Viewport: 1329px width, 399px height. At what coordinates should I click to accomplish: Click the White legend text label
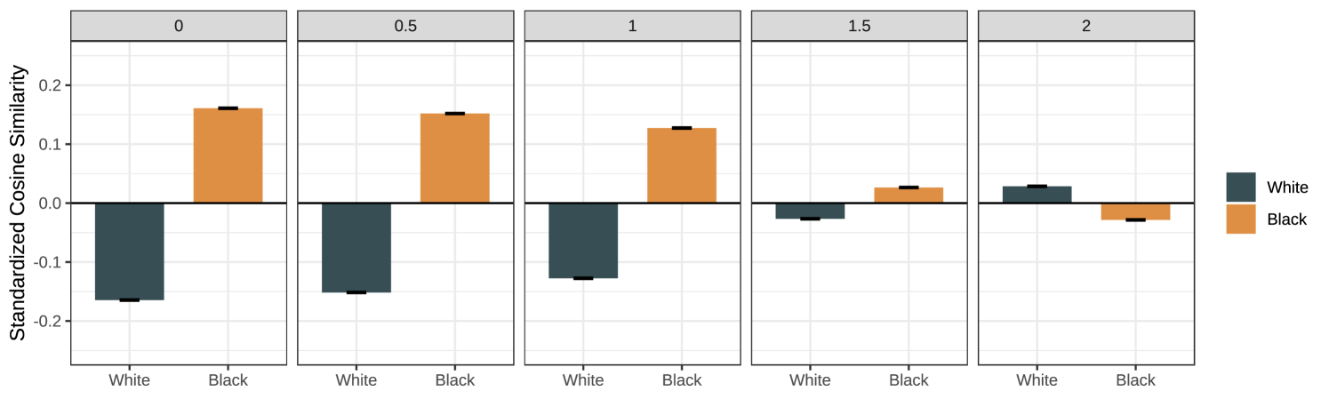pyautogui.click(x=1287, y=188)
